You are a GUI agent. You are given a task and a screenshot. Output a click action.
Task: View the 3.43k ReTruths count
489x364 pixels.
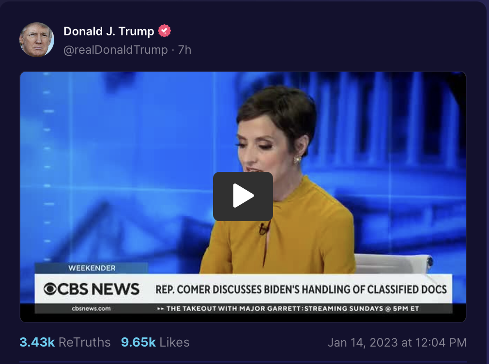click(x=37, y=342)
